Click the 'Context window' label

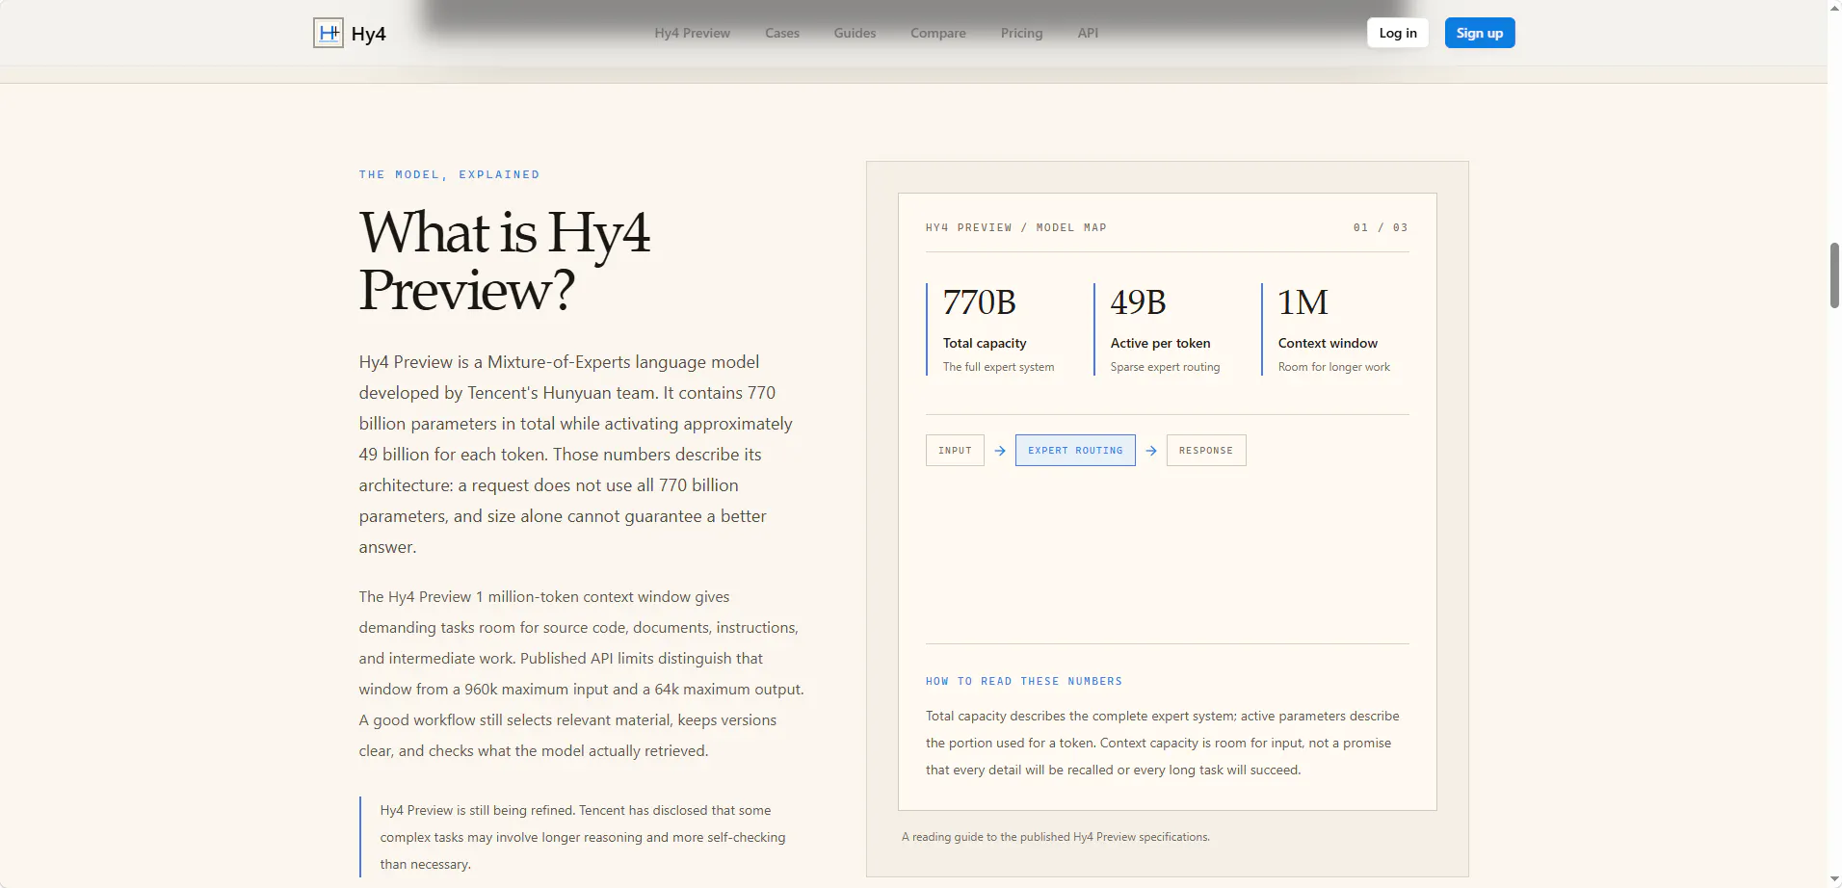coord(1328,343)
